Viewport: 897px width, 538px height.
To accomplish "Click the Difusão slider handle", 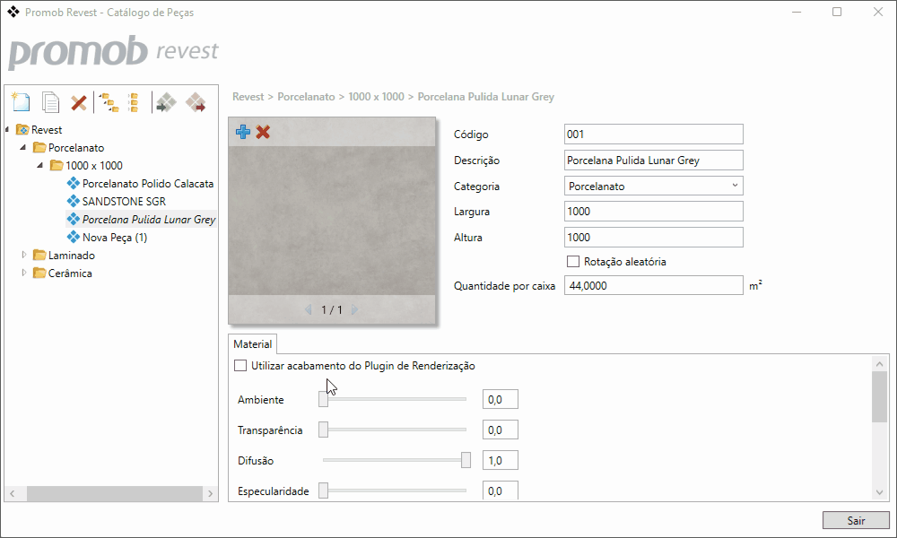I will 466,460.
